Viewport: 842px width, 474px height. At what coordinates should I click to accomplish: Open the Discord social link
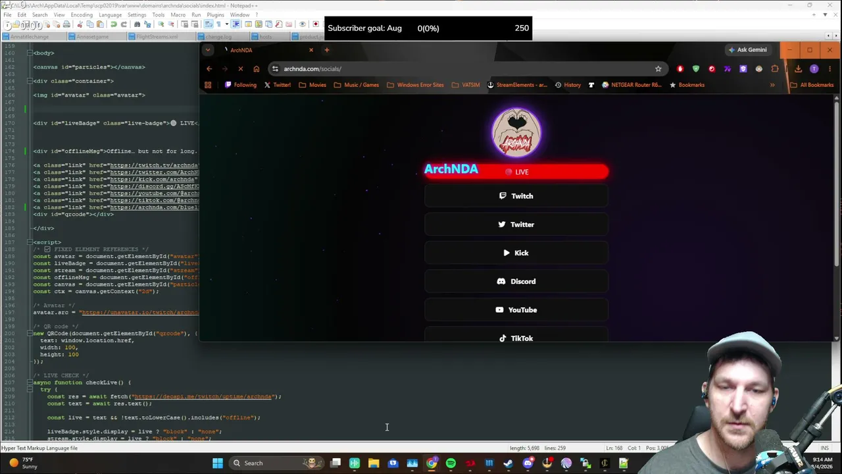[x=516, y=281]
